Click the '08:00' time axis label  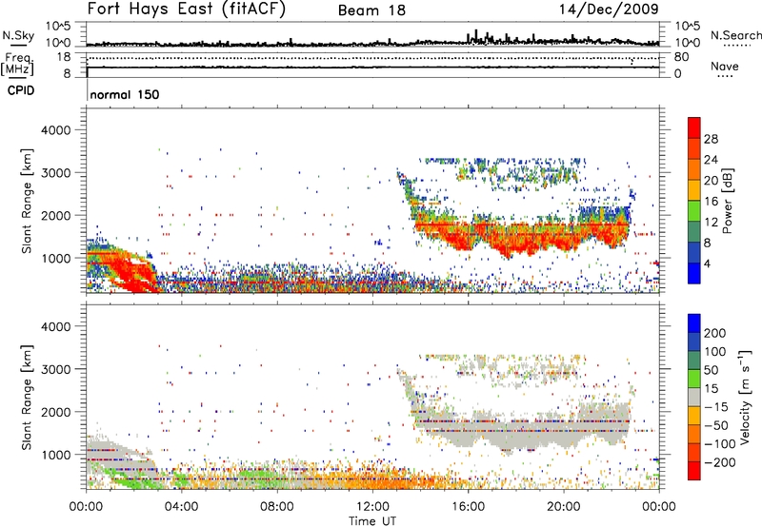coord(277,507)
